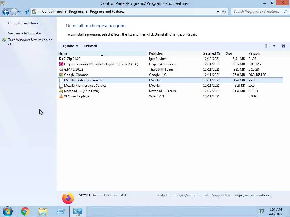Launch Chrome from the taskbar
290x217 pixels.
[25, 211]
